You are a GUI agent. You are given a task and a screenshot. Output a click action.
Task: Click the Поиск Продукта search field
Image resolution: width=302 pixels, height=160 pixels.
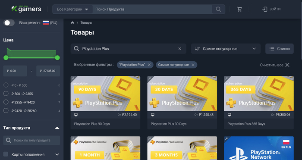(x=152, y=9)
